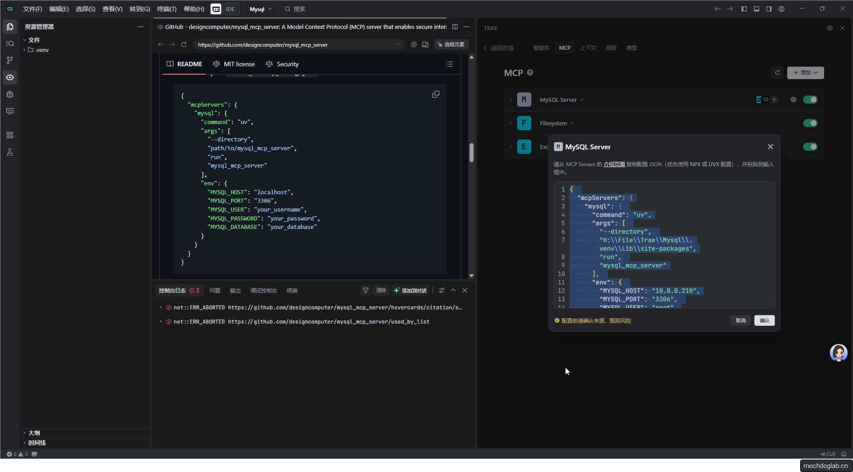The image size is (853, 472).
Task: Expand the MySQL Server entry chevron
Action: coord(511,100)
